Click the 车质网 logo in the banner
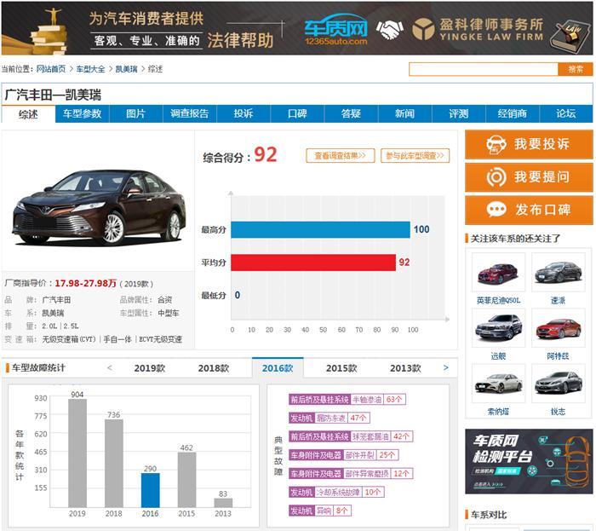Screen dimensions: 596x531 336,31
